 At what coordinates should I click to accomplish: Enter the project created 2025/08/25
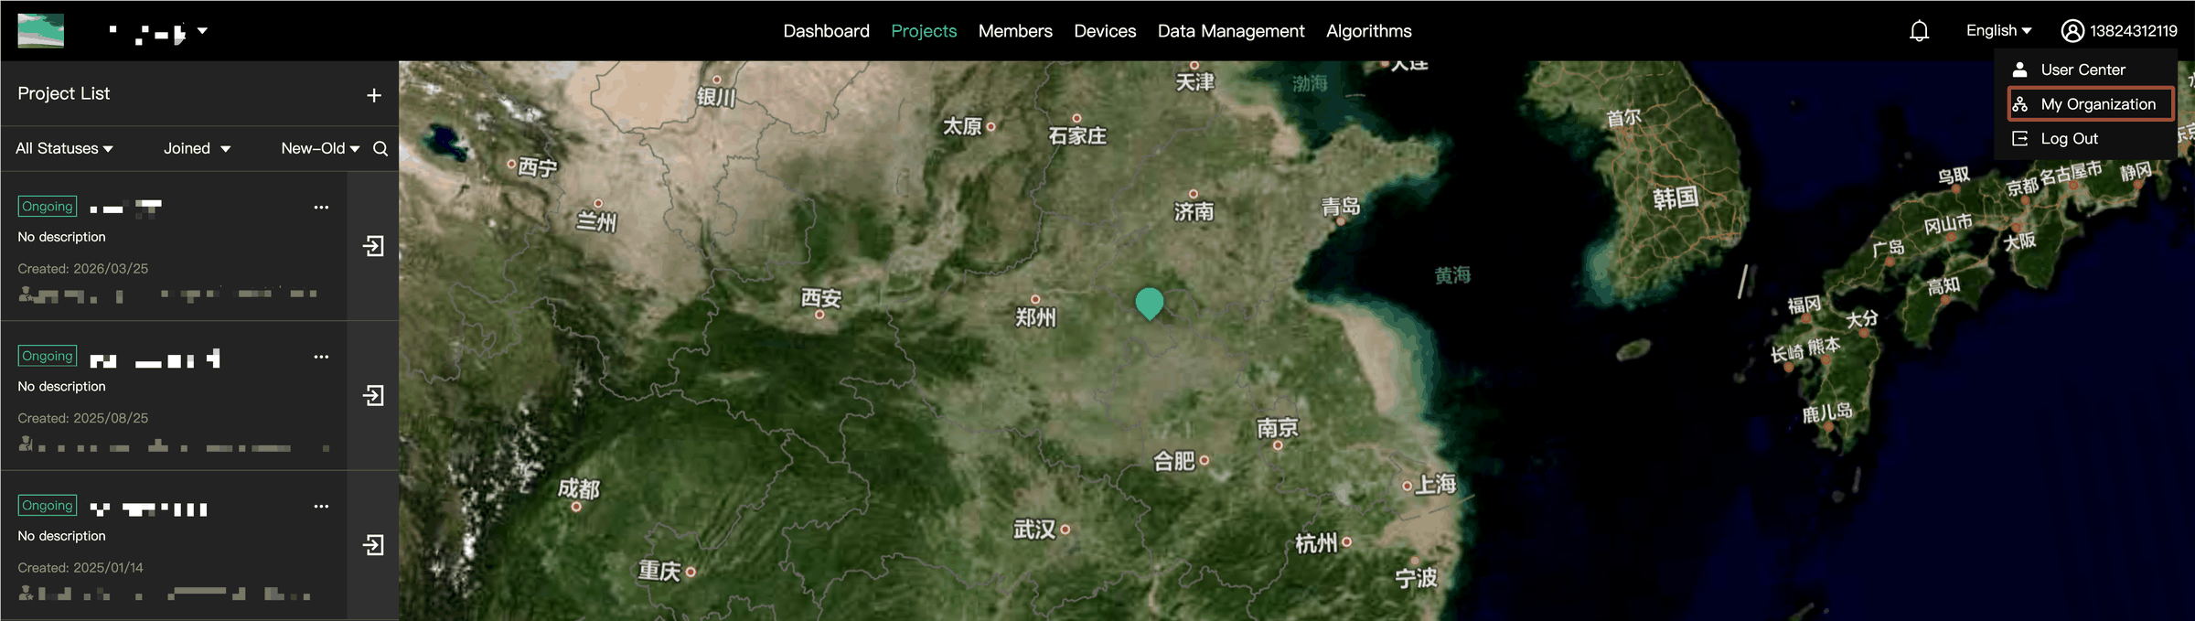373,395
